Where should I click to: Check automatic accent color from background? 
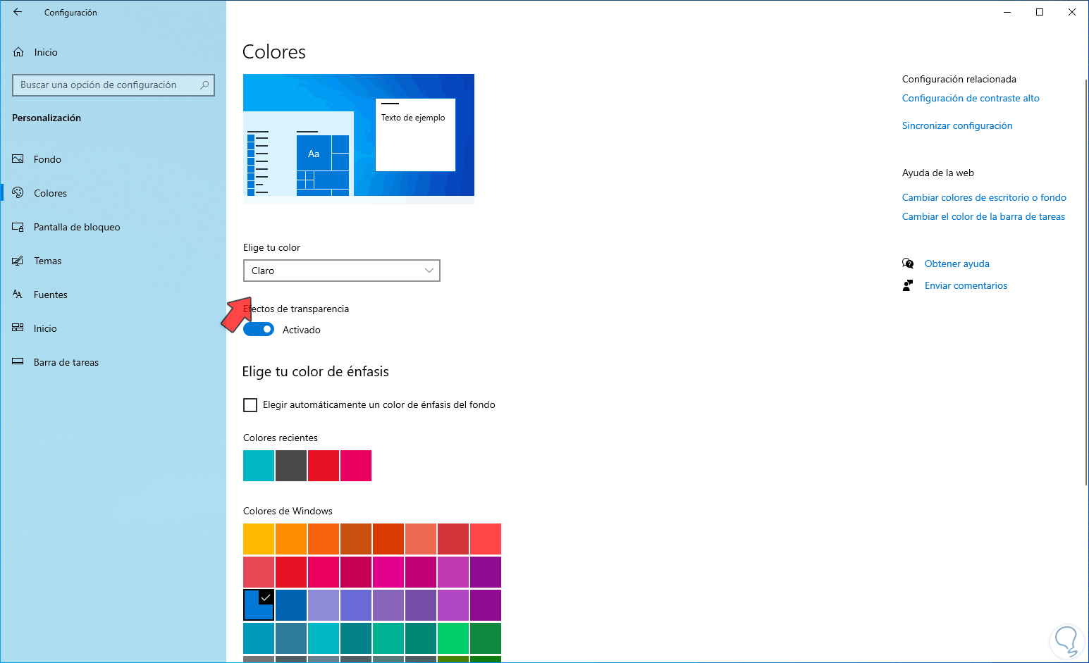(x=250, y=405)
